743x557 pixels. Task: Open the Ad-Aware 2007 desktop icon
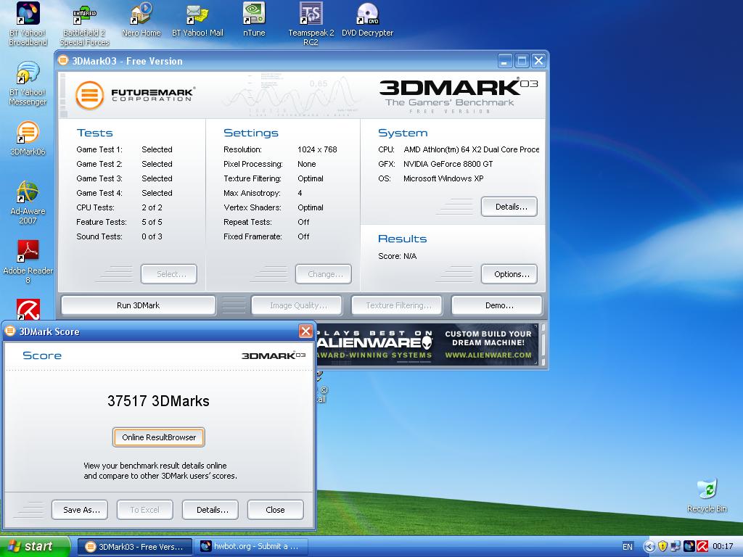click(x=28, y=203)
